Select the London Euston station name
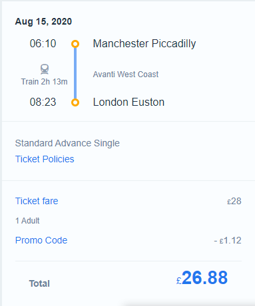The width and height of the screenshot is (255, 306). click(x=128, y=102)
